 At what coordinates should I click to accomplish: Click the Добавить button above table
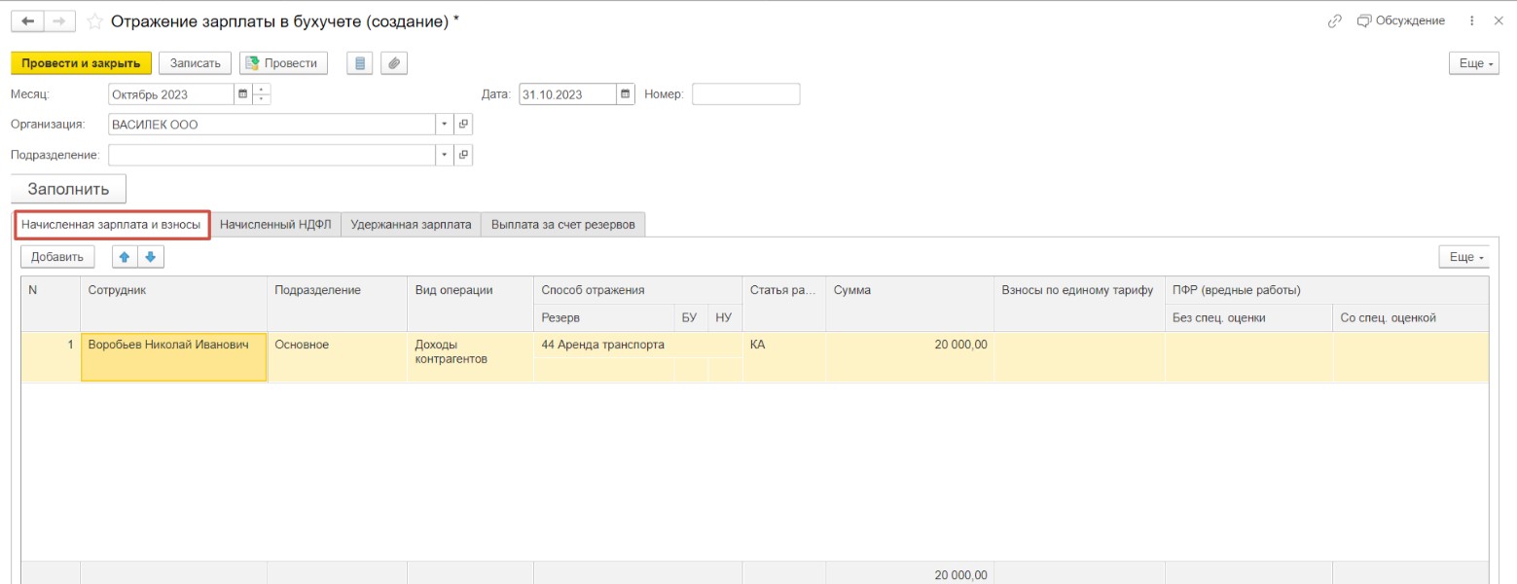pyautogui.click(x=57, y=257)
